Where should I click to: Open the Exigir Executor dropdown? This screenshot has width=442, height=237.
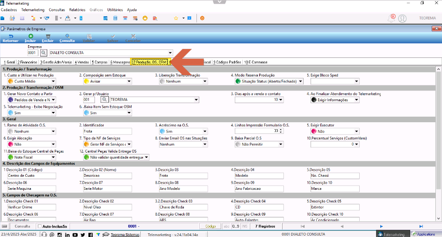pyautogui.click(x=356, y=131)
